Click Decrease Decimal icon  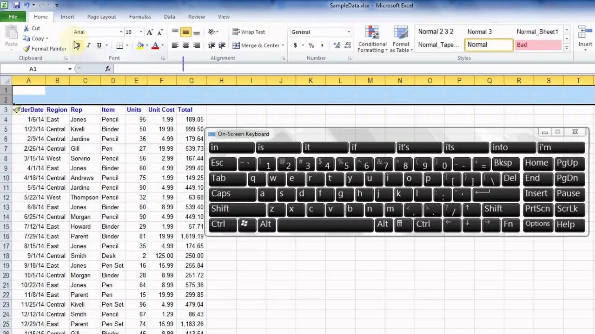[x=348, y=45]
